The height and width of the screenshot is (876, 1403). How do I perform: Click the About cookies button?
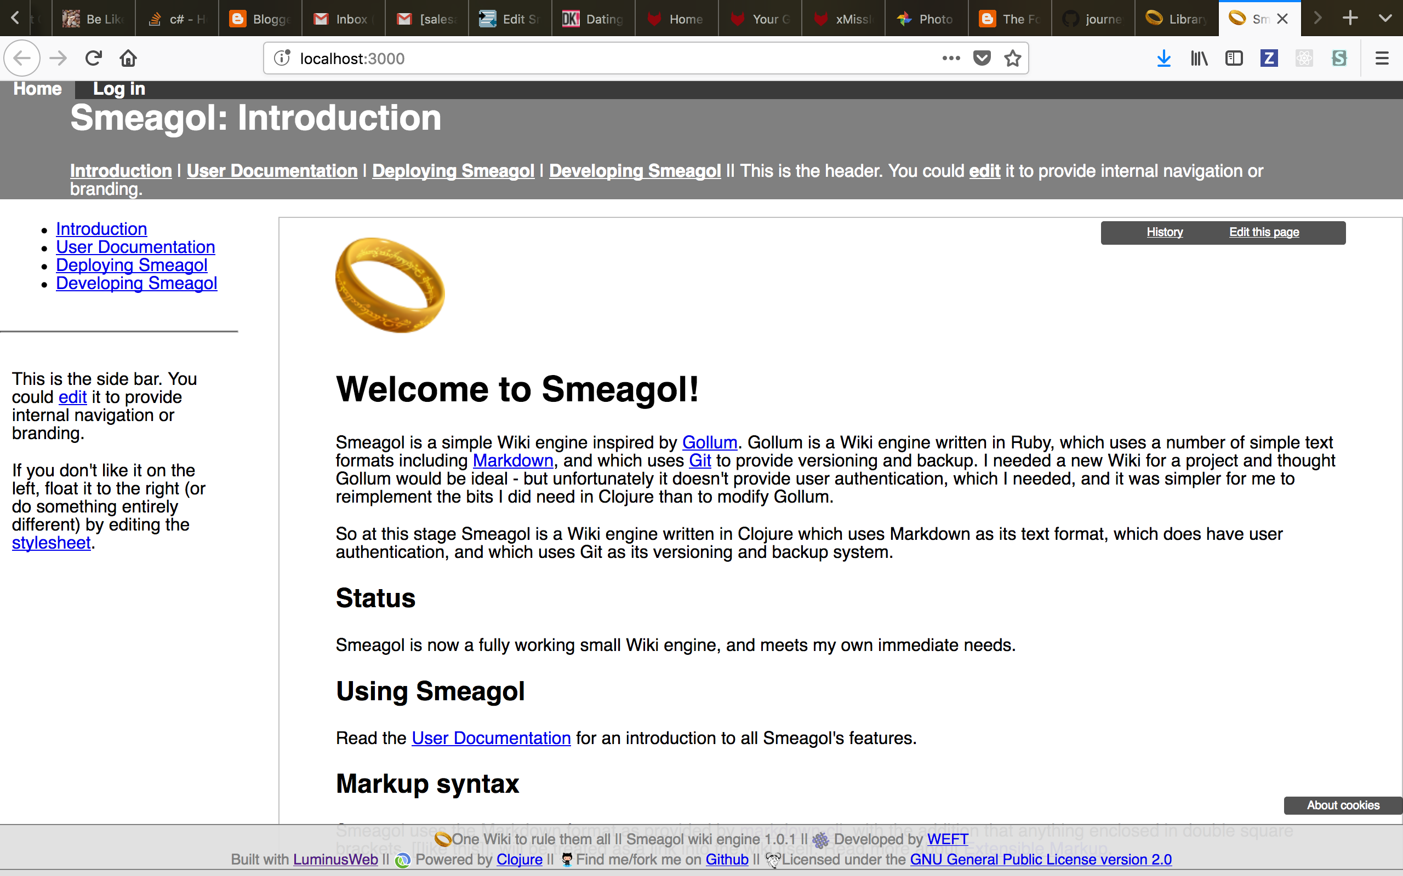point(1342,805)
